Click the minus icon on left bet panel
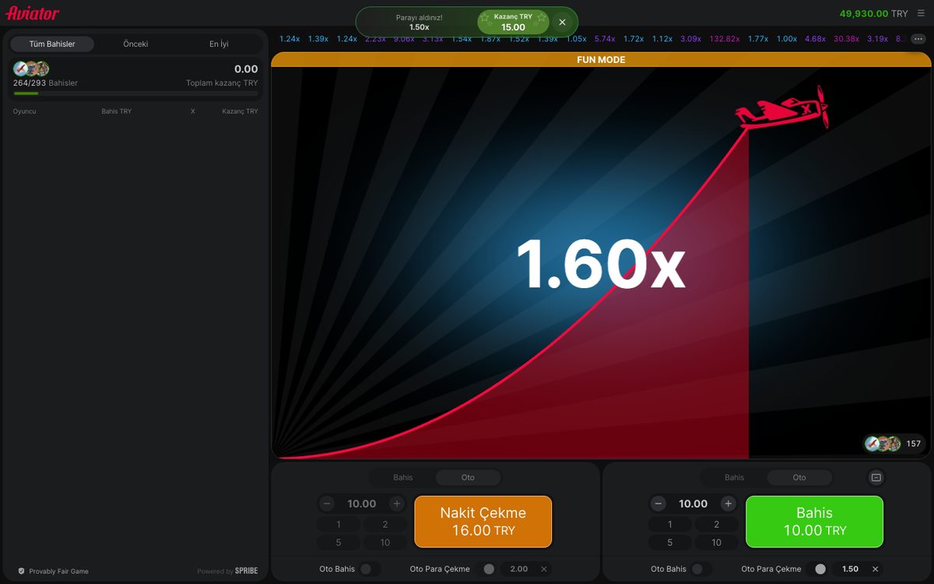Screen dimensions: 934x584 [327, 504]
